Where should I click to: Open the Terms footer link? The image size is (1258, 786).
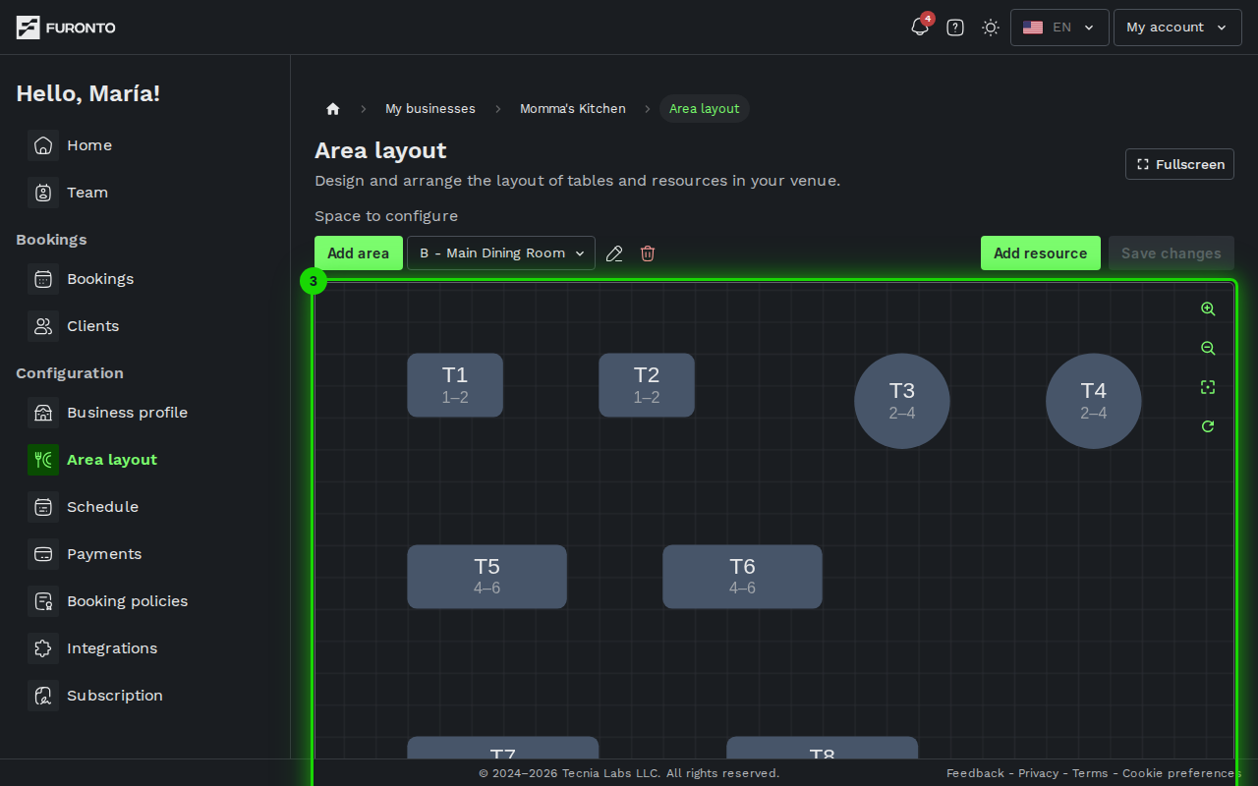(1090, 773)
